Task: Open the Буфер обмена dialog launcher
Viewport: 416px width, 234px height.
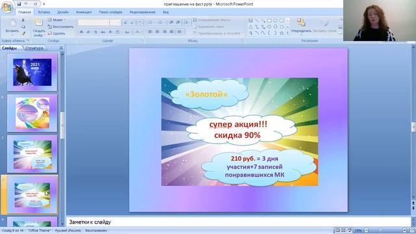Action: pos(28,40)
